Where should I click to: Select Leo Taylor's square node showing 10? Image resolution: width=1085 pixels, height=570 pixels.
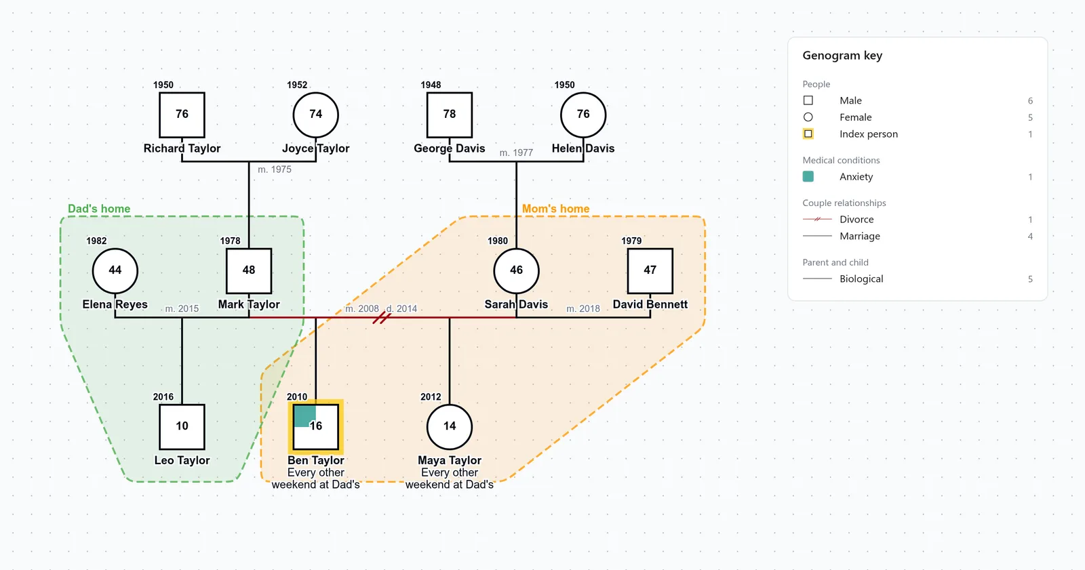182,426
